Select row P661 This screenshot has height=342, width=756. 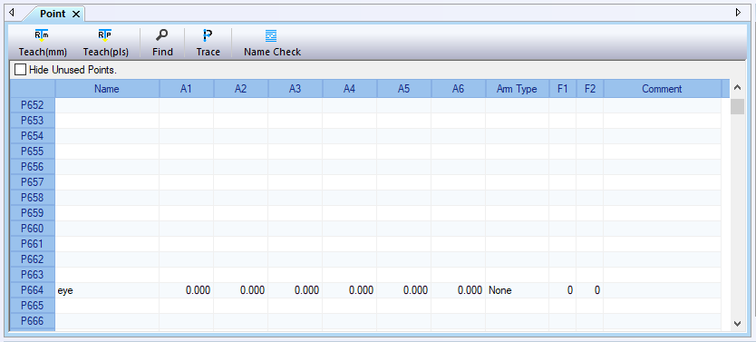(33, 244)
